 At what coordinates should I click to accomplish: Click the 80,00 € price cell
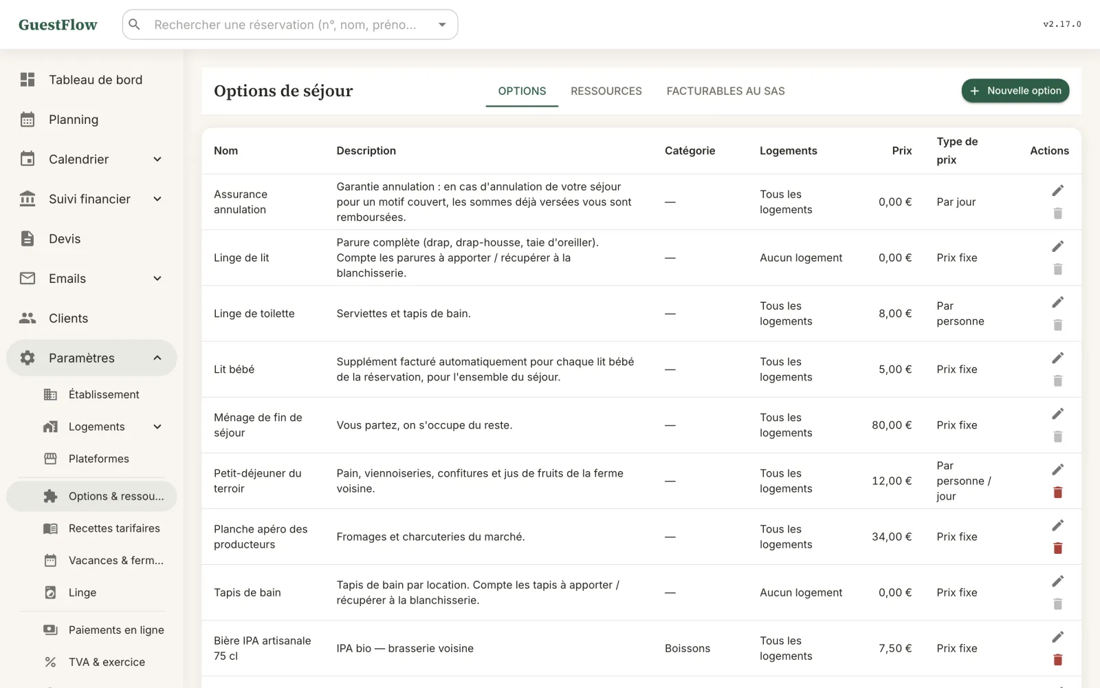pyautogui.click(x=892, y=425)
